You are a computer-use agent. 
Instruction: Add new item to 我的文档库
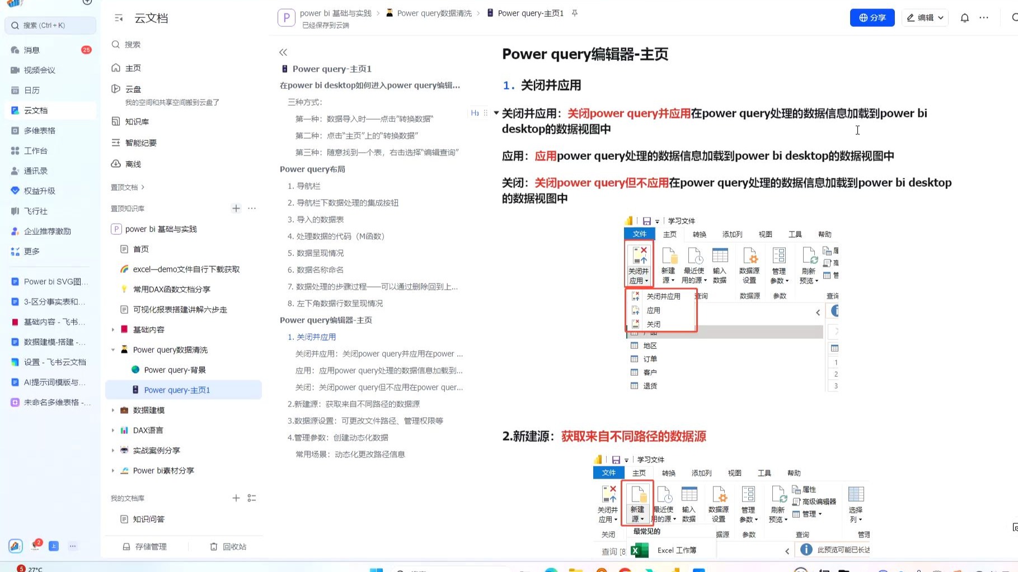tap(236, 498)
